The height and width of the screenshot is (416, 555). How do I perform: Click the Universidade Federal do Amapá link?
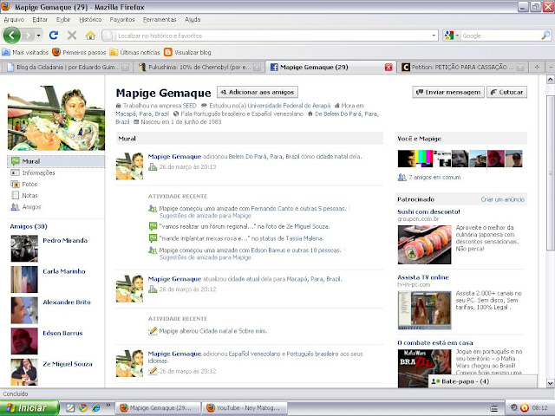pyautogui.click(x=289, y=106)
